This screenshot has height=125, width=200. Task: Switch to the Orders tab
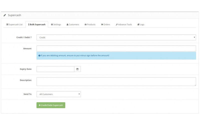click(105, 24)
